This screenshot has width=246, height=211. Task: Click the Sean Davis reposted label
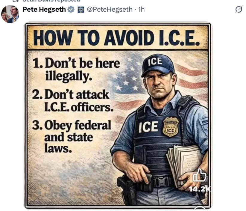51,1
